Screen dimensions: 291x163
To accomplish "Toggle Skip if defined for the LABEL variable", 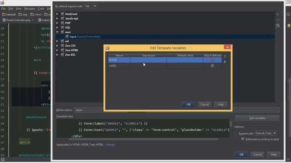I will (212, 66).
